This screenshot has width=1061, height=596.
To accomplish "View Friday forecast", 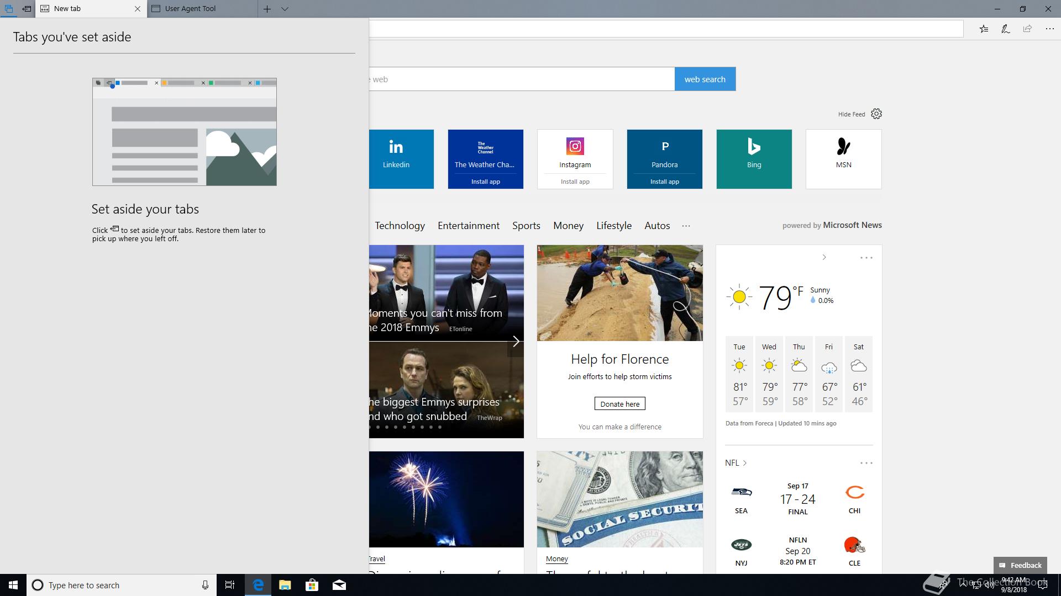I will tap(829, 374).
